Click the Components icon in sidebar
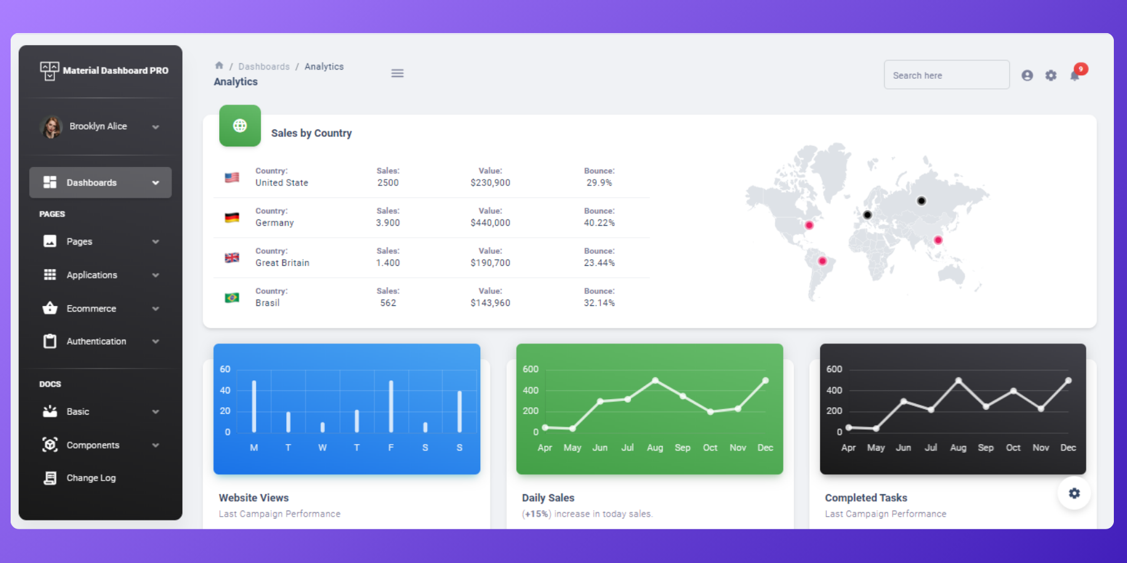Screen dimensions: 1127x563 click(x=50, y=445)
